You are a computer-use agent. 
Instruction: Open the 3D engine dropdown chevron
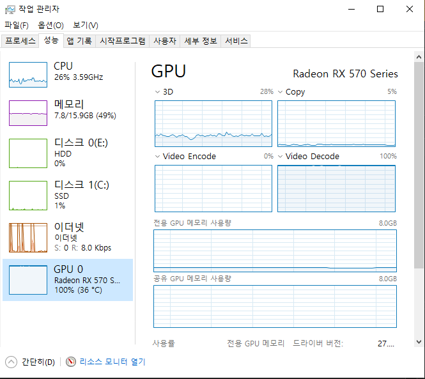click(157, 92)
